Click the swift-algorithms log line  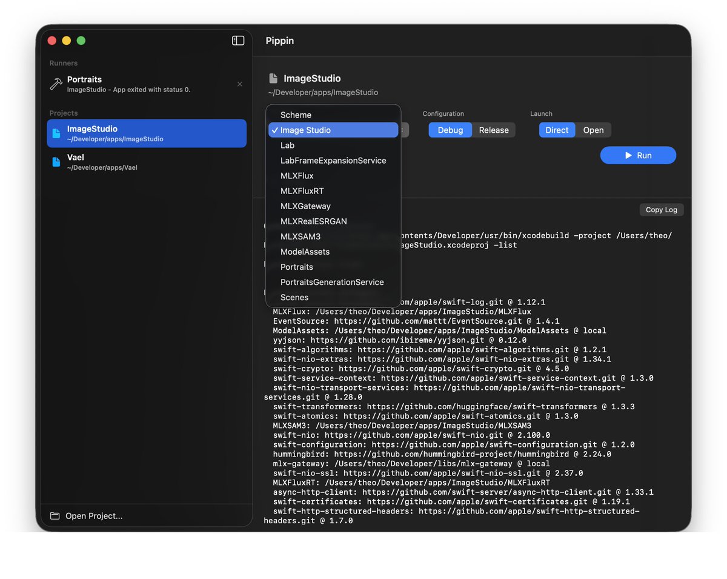tap(440, 350)
